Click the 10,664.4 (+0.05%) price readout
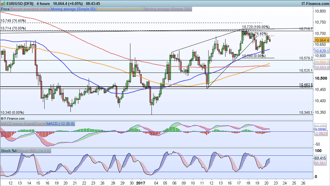Viewport: 330px width, 186px height. [x=68, y=4]
